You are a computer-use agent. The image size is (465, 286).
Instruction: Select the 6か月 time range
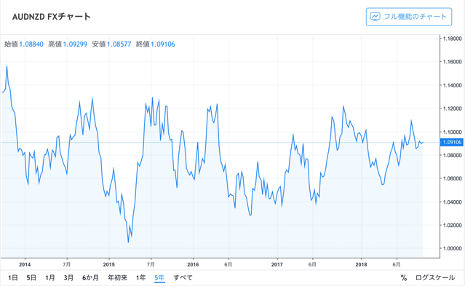coord(90,278)
